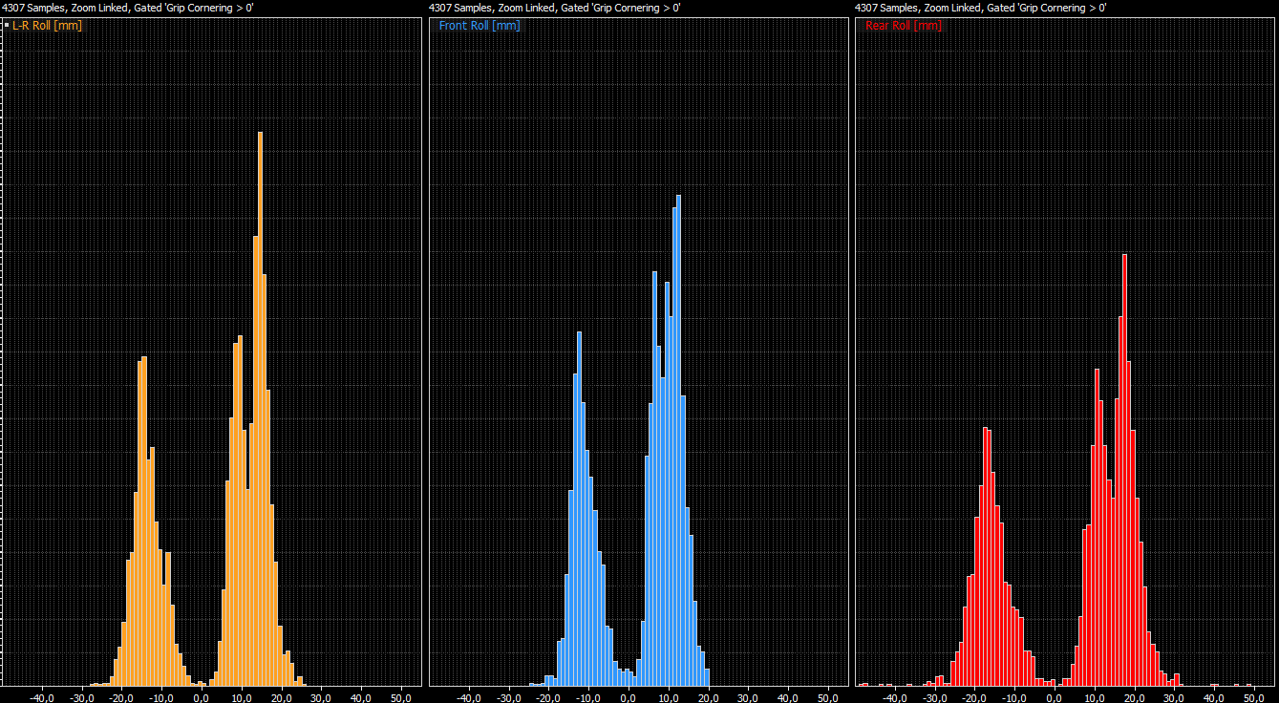The width and height of the screenshot is (1279, 703).
Task: Click the '50,0' axis label under Front Roll
Action: [829, 697]
